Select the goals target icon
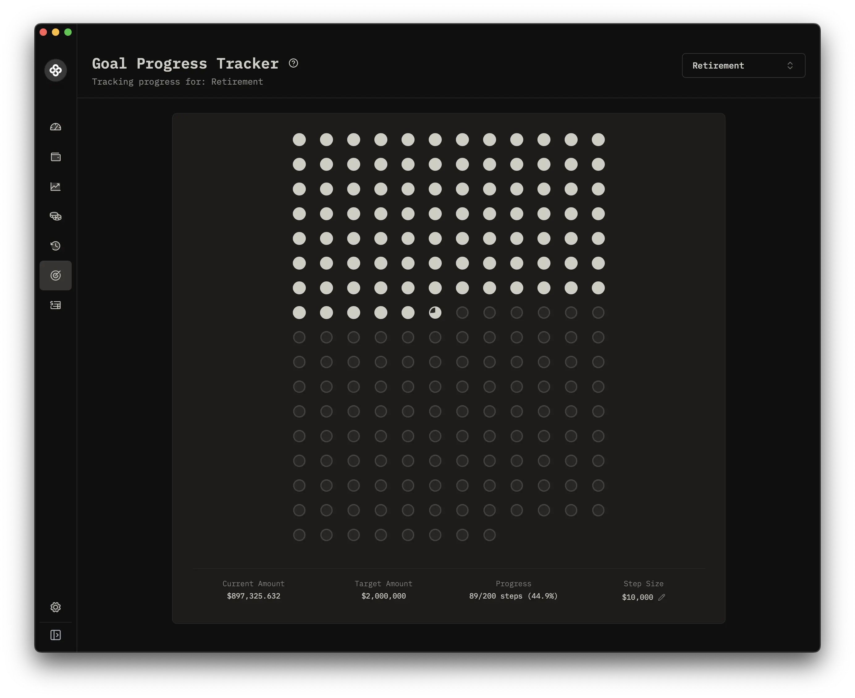 pos(56,275)
